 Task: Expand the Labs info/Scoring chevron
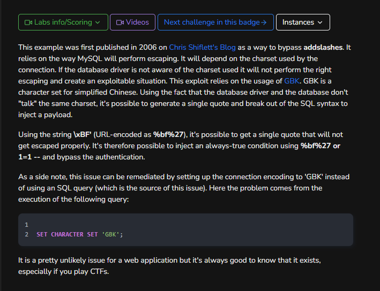pyautogui.click(x=98, y=22)
